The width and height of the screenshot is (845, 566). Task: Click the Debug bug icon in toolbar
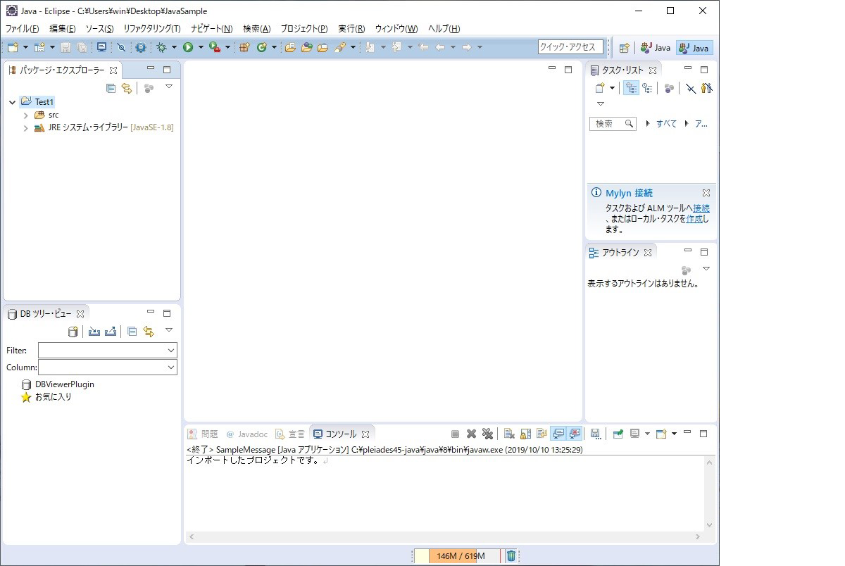(x=162, y=47)
